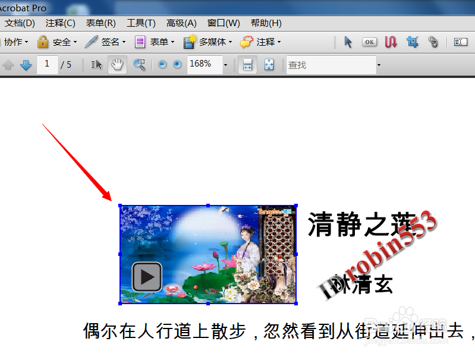Play the embedded video
Screen dimensions: 475x357
147,277
